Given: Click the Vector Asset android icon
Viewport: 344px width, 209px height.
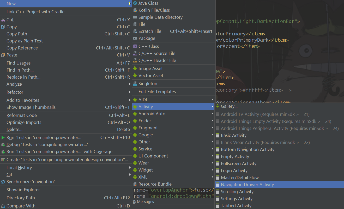Looking at the screenshot, I should click(x=135, y=75).
